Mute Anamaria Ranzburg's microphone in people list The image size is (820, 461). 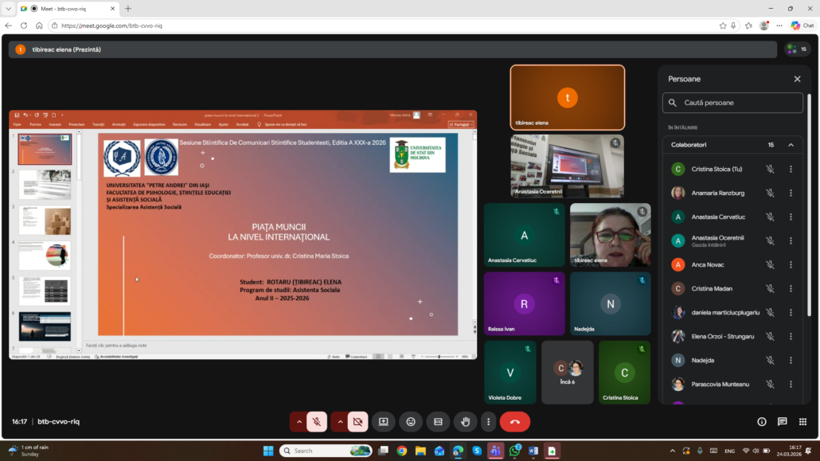pyautogui.click(x=770, y=193)
